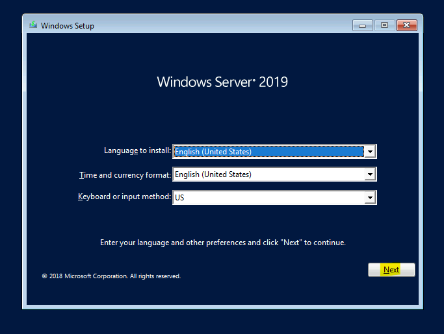Click the 'Time and currency format:' label
This screenshot has width=444, height=334.
point(125,175)
